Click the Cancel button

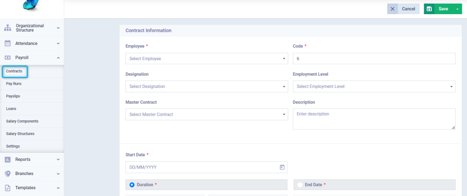pyautogui.click(x=403, y=9)
